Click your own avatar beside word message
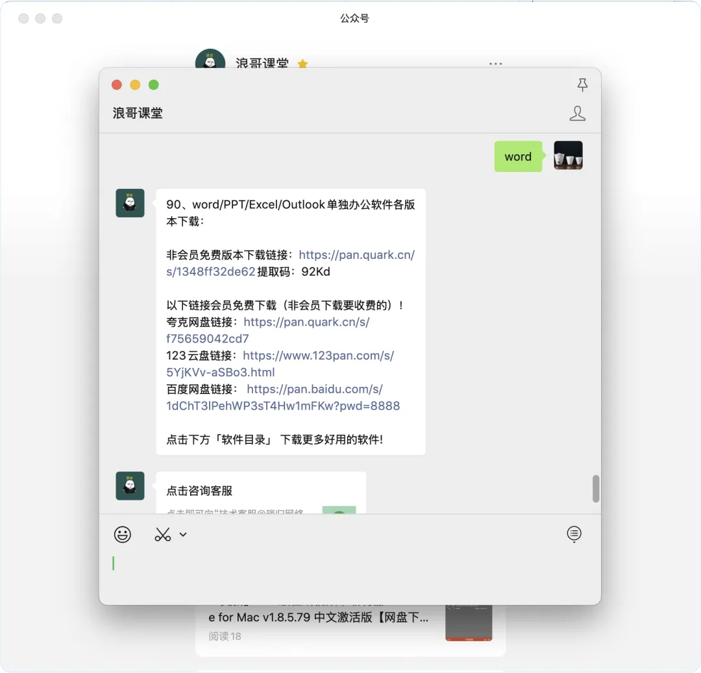The height and width of the screenshot is (673, 701). tap(568, 155)
